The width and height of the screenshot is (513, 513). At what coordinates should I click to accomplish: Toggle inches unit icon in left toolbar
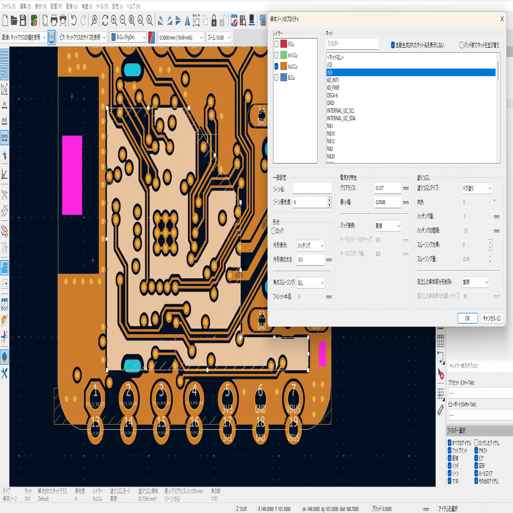(x=5, y=105)
